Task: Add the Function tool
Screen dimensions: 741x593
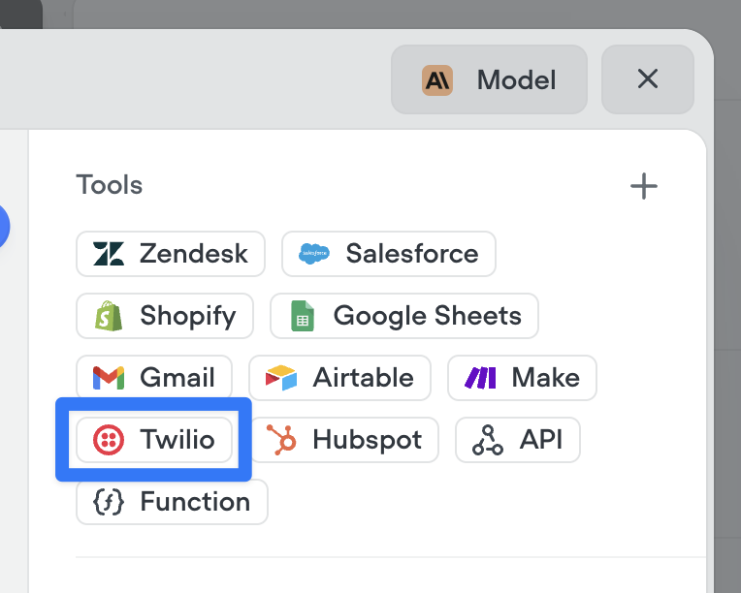Action: pyautogui.click(x=172, y=501)
